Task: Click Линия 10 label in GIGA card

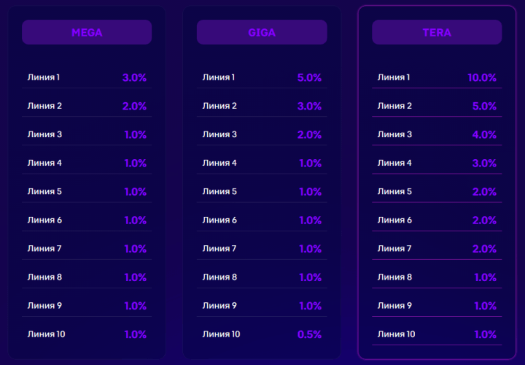Action: [x=222, y=334]
